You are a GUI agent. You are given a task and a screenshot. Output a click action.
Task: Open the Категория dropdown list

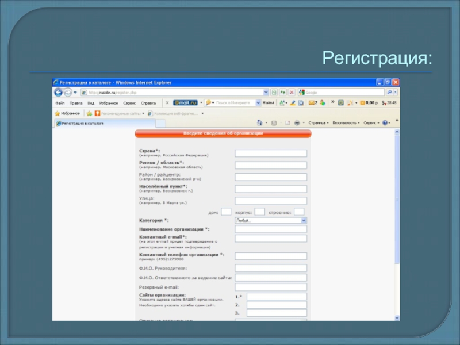pos(271,220)
